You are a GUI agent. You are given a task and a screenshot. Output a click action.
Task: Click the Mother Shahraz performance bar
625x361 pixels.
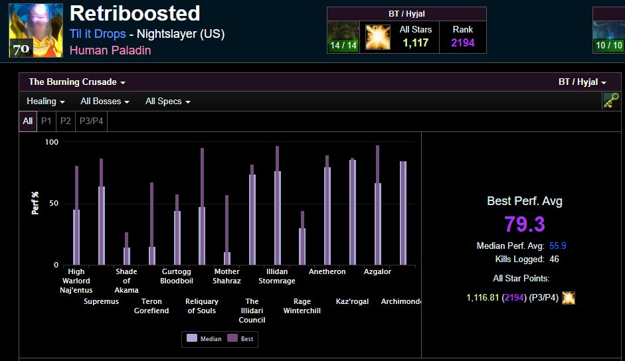[227, 230]
